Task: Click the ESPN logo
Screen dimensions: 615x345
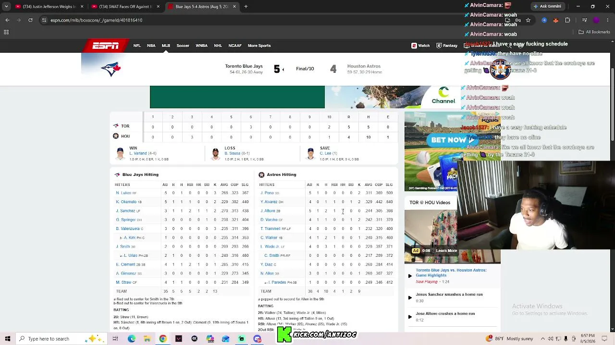Action: (106, 46)
